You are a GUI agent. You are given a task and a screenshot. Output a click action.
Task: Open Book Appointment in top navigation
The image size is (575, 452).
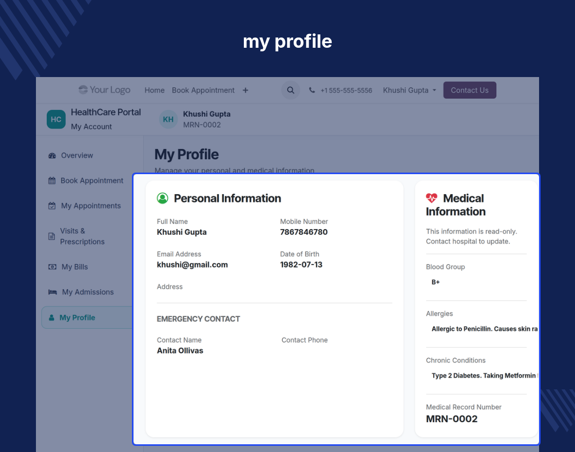click(203, 90)
